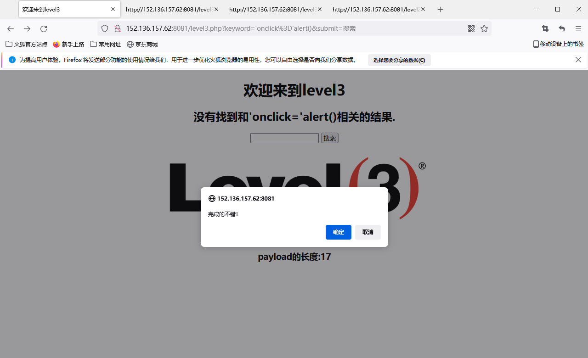This screenshot has width=588, height=358.
Task: Close the fourth level tab
Action: tap(423, 9)
